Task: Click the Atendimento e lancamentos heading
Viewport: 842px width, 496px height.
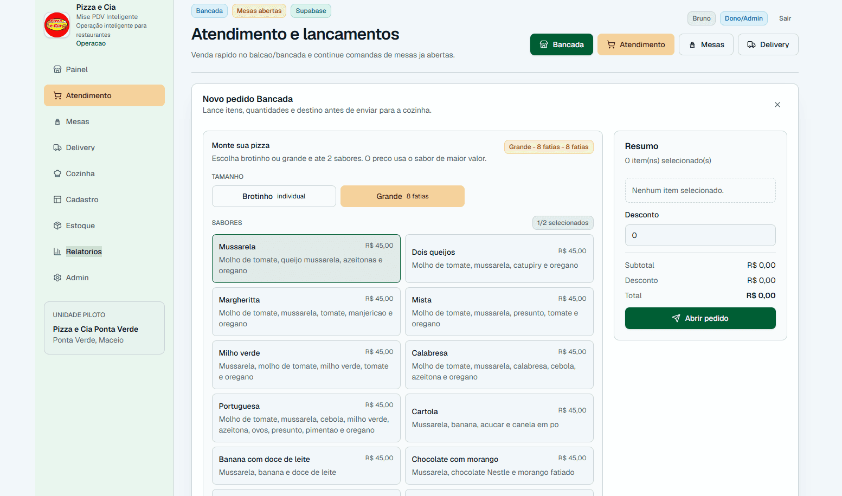Action: coord(295,34)
